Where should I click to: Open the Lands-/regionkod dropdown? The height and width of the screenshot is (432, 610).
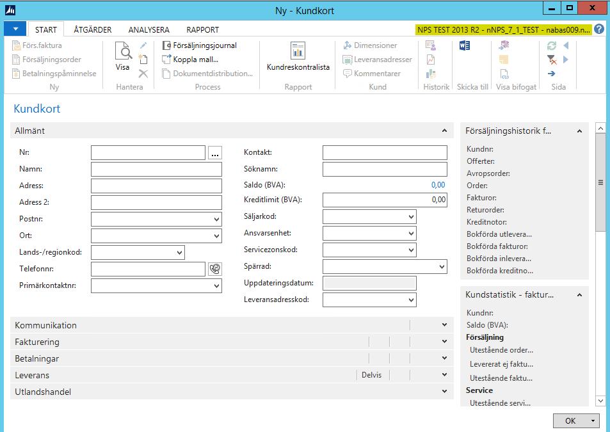click(x=179, y=252)
